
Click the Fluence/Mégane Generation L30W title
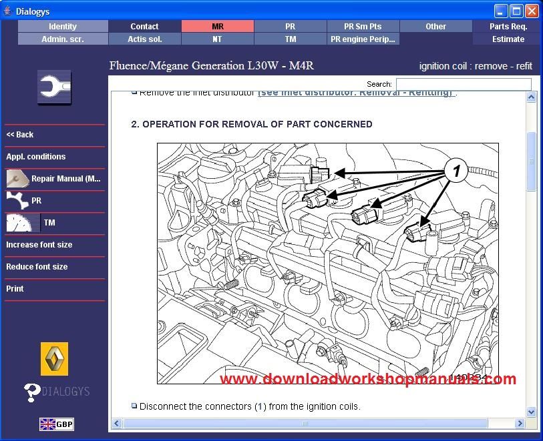[x=212, y=65]
